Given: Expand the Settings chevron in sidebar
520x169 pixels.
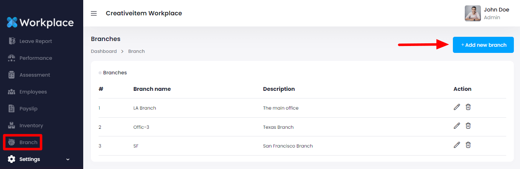Looking at the screenshot, I should (x=68, y=159).
